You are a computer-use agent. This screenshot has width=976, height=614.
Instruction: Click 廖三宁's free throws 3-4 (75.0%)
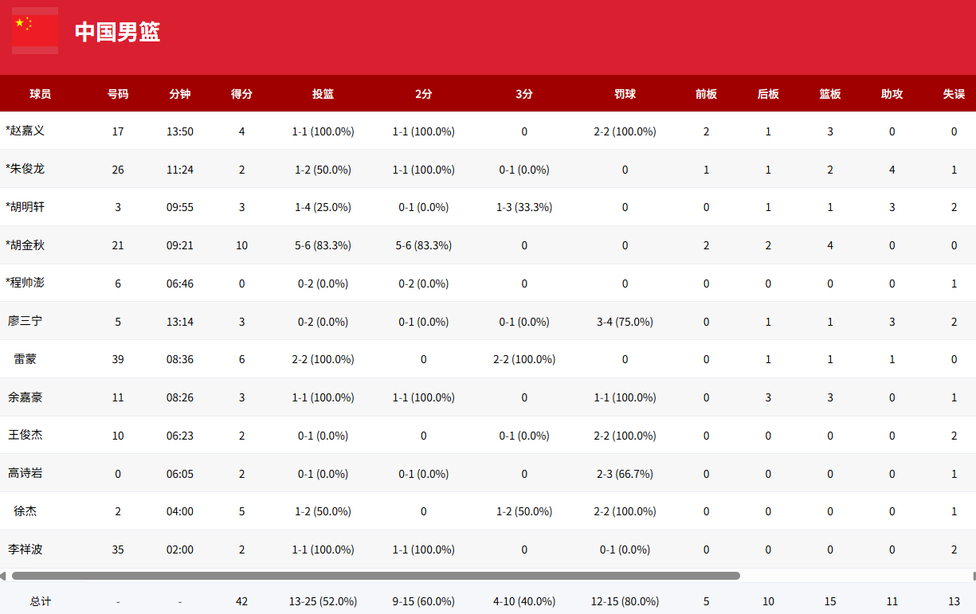click(x=625, y=322)
